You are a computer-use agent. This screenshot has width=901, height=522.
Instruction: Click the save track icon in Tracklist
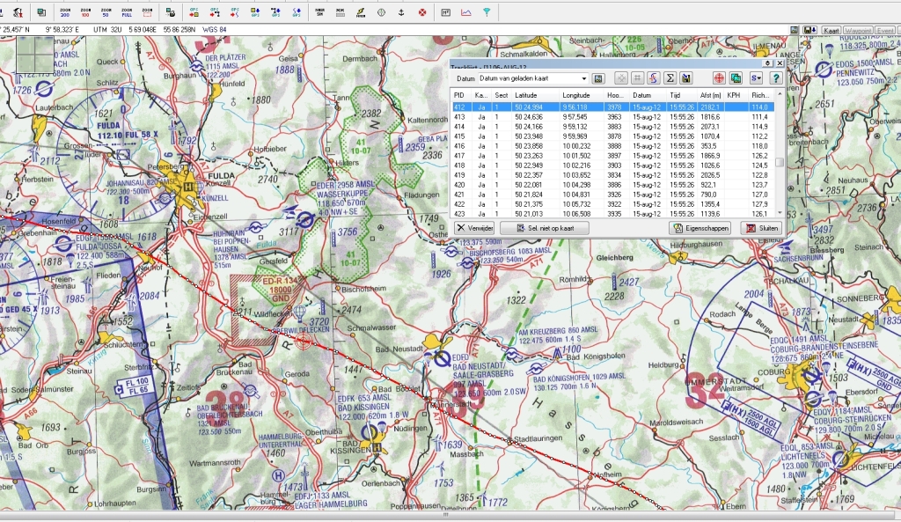686,78
